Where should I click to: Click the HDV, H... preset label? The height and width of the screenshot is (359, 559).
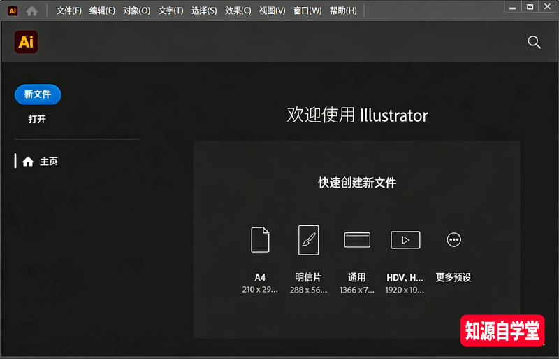pos(405,278)
